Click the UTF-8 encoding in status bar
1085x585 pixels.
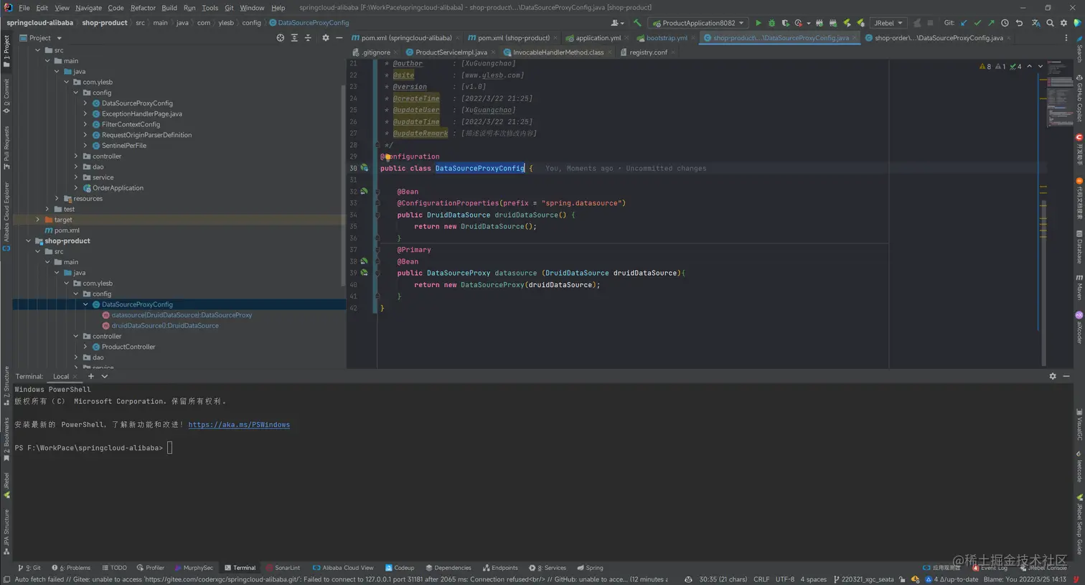[x=785, y=579]
